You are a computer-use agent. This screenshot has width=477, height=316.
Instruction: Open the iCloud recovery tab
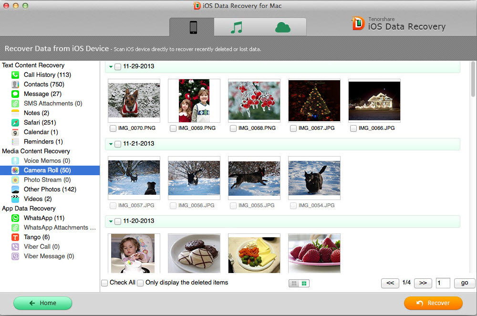[283, 28]
